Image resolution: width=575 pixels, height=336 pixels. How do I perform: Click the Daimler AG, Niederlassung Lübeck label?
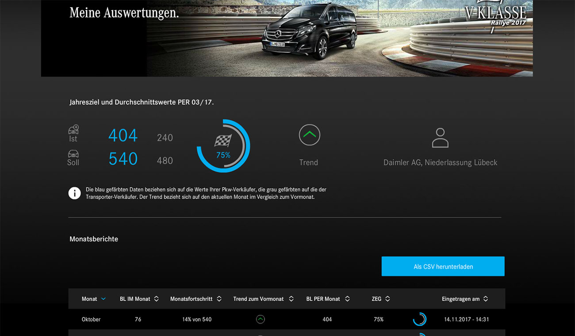[440, 163]
